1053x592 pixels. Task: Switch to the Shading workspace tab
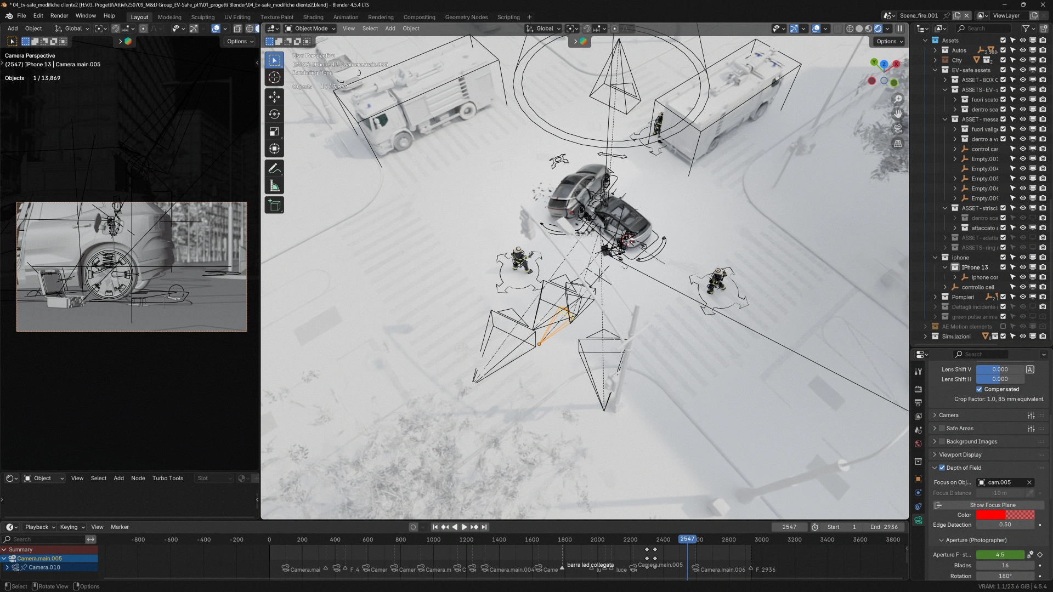pyautogui.click(x=313, y=17)
